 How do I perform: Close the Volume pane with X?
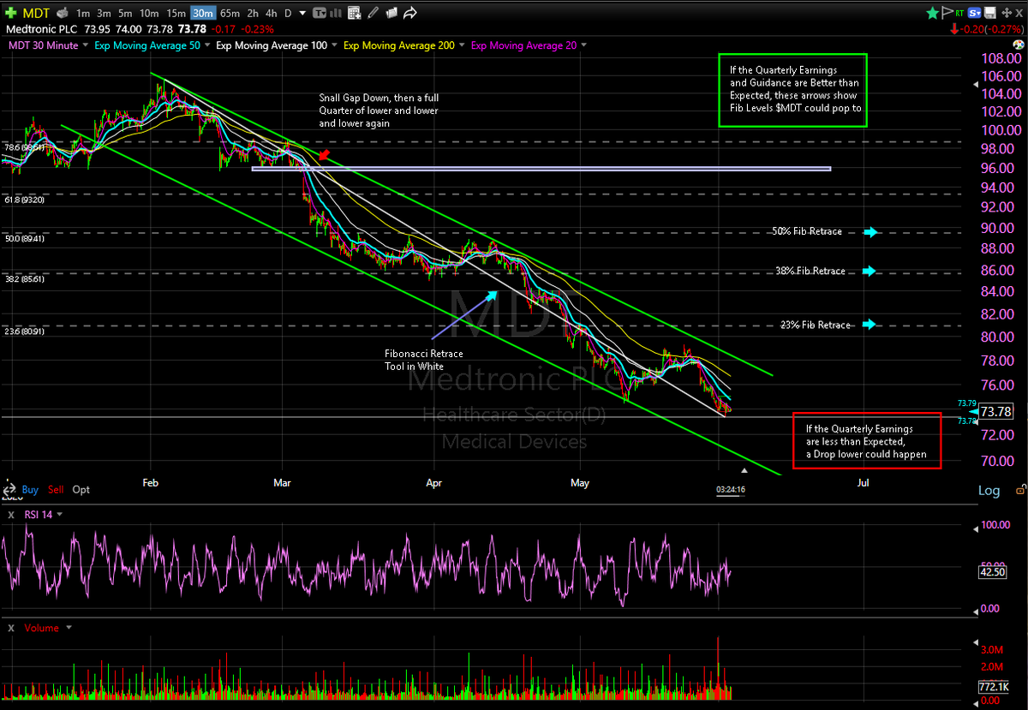[x=11, y=628]
